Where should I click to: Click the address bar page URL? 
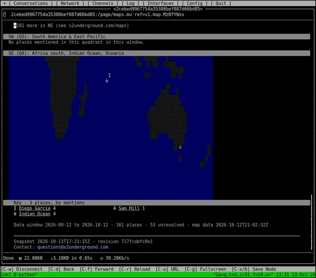pyautogui.click(x=97, y=14)
